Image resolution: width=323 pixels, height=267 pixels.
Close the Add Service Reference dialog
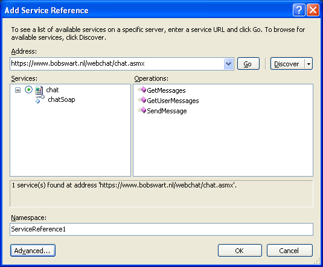point(313,10)
